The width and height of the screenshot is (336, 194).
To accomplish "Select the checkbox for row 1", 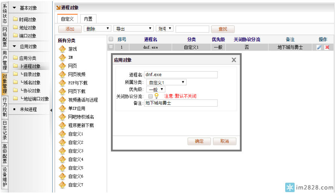I will [111, 47].
